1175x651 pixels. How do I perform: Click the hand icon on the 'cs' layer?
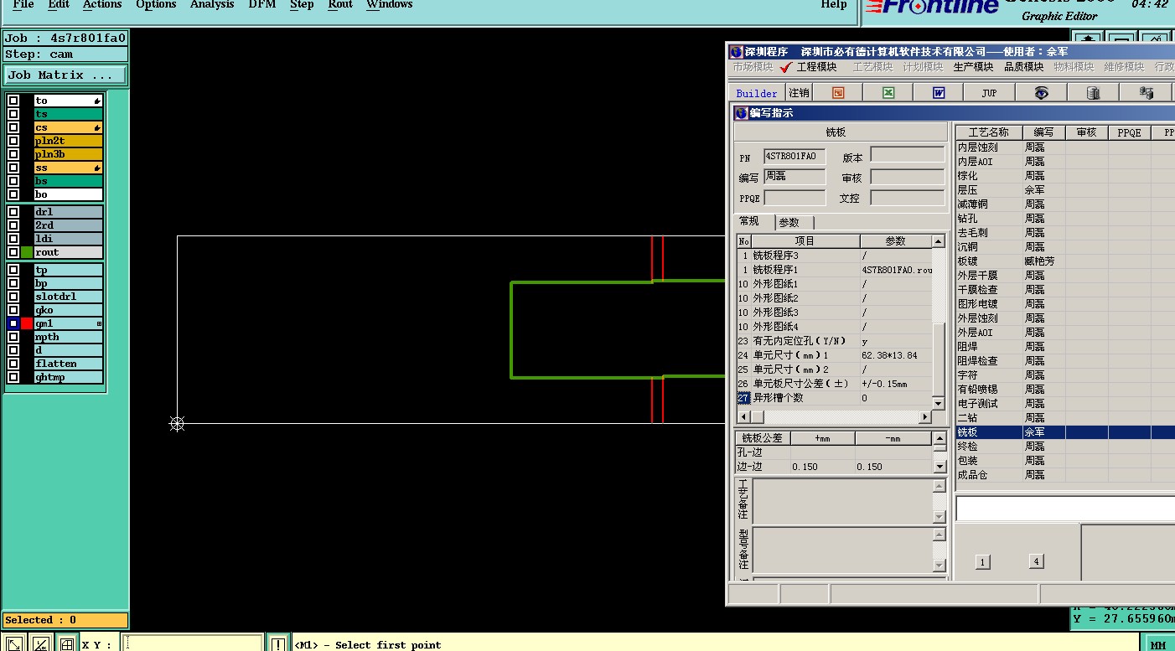coord(97,127)
